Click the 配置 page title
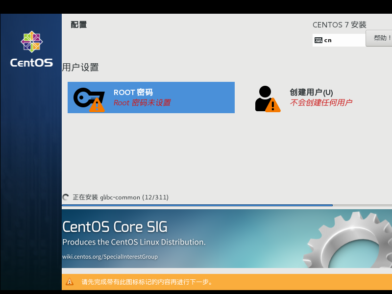This screenshot has width=392, height=294. pos(79,25)
